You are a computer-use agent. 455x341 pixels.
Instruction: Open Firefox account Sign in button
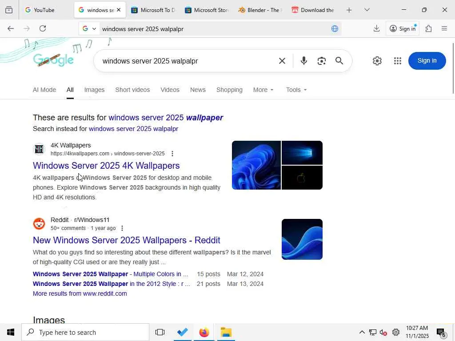coord(403,28)
